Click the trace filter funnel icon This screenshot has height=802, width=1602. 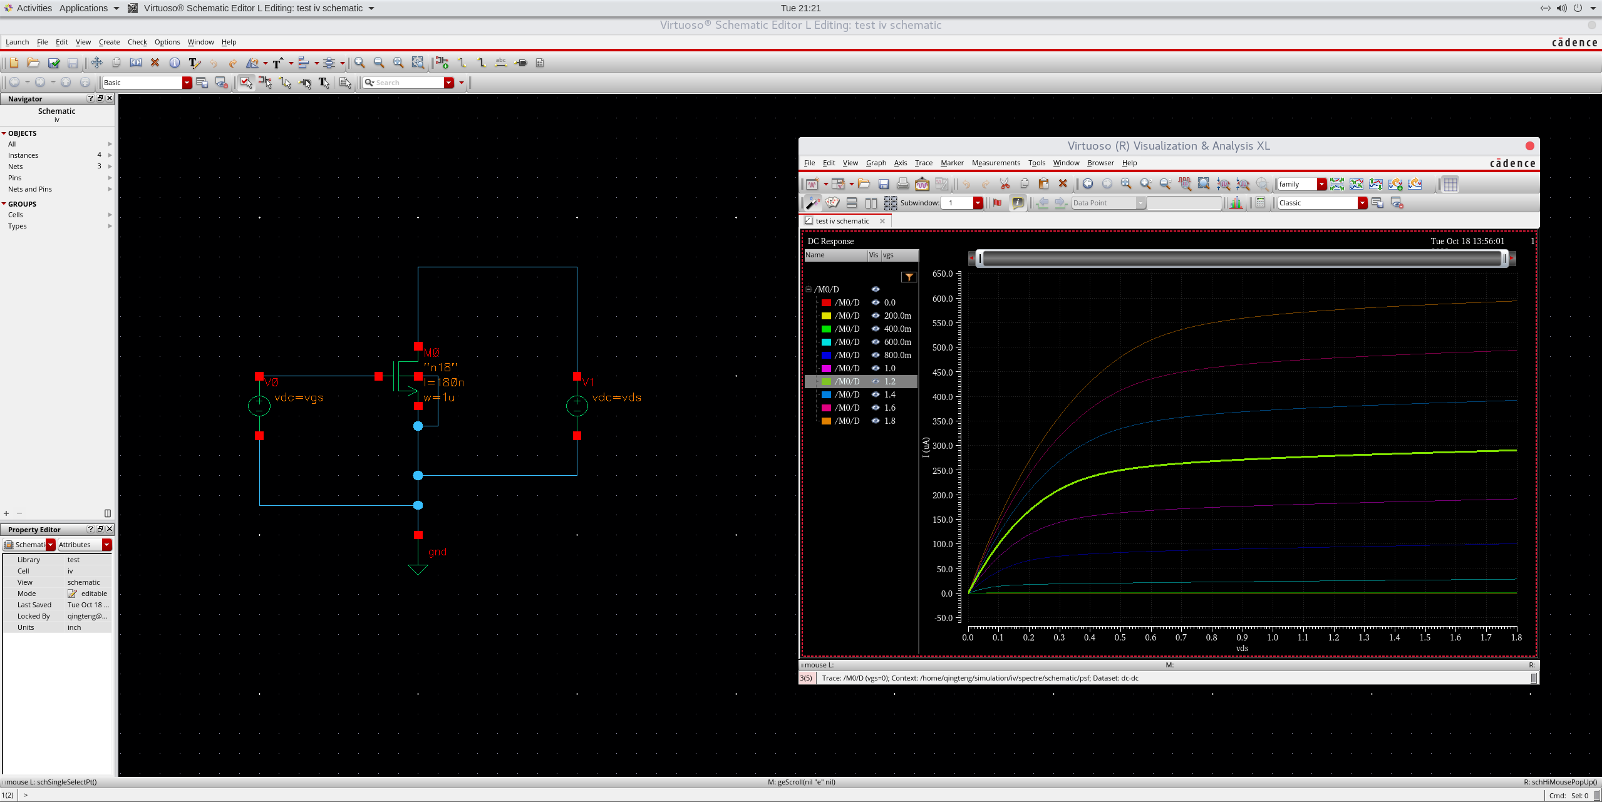(908, 277)
